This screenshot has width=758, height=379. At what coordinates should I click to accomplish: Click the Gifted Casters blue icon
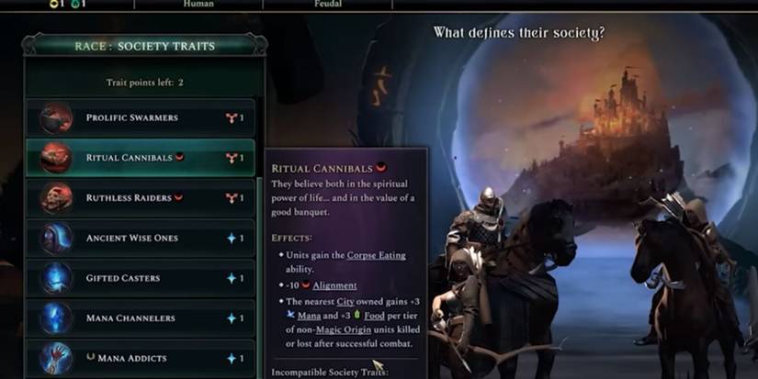[56, 278]
